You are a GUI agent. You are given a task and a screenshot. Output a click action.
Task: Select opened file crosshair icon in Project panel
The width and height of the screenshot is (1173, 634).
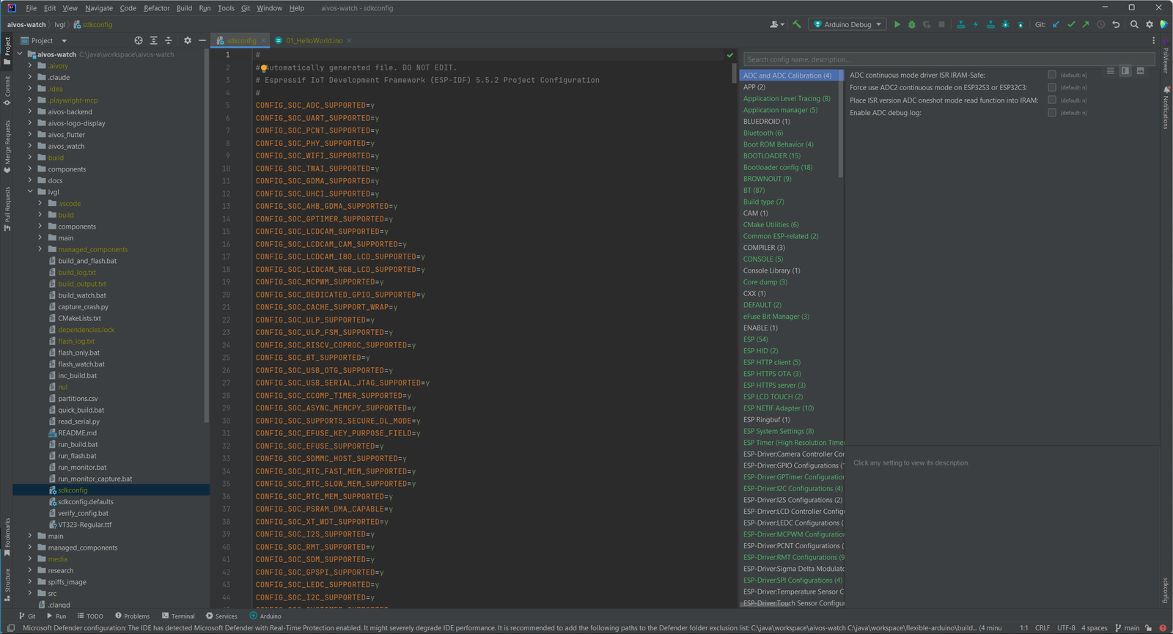139,40
